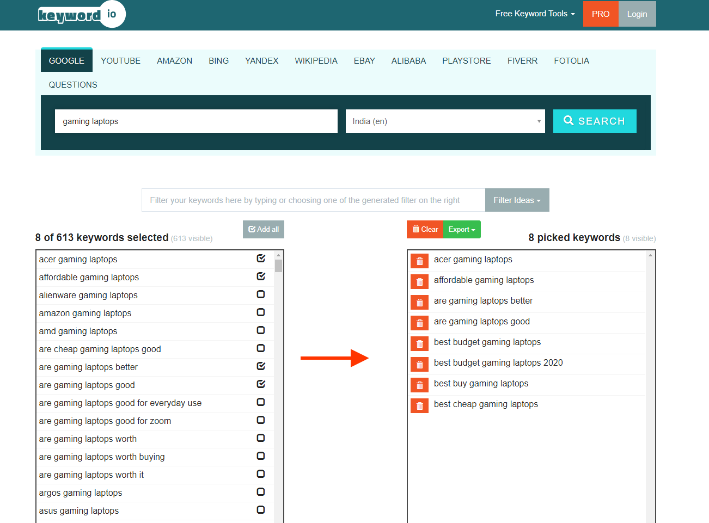Open the Free Keyword Tools dropdown

535,14
